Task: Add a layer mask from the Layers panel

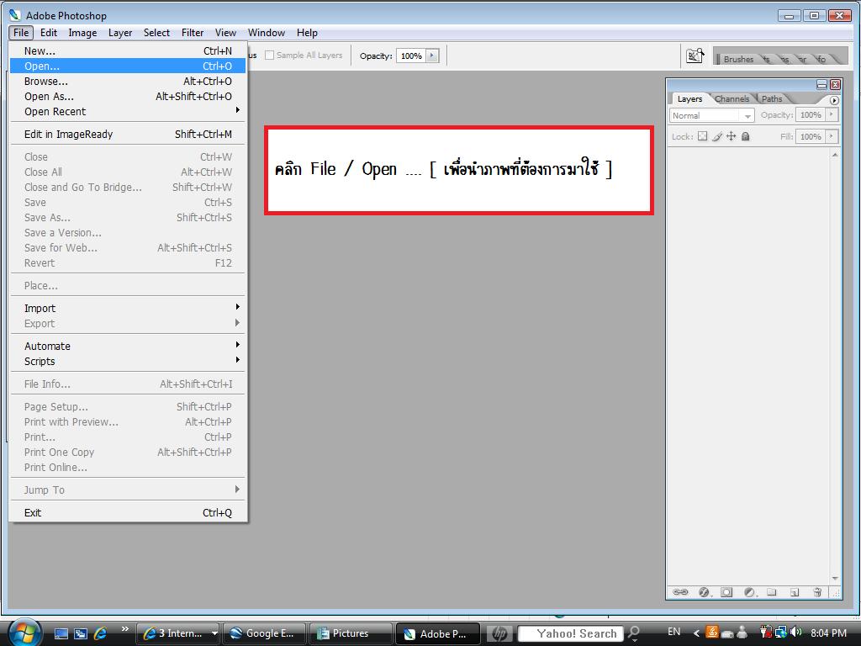Action: click(x=726, y=591)
